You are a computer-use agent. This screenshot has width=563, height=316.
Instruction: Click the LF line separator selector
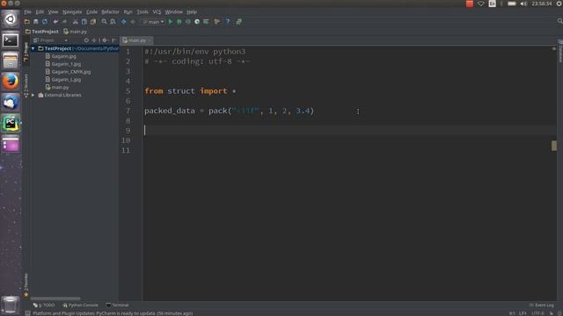click(523, 313)
